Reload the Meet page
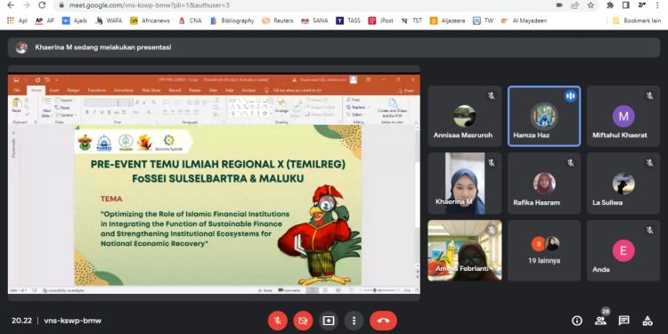 (42, 5)
